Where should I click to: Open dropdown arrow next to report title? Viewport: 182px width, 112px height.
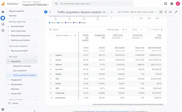[x=107, y=12]
